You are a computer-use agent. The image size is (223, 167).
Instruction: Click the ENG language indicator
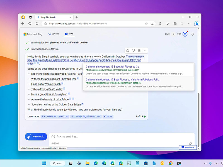(217, 163)
